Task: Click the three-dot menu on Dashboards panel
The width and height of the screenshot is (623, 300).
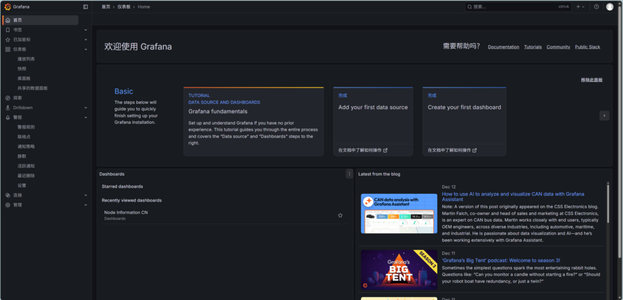Action: pyautogui.click(x=349, y=174)
